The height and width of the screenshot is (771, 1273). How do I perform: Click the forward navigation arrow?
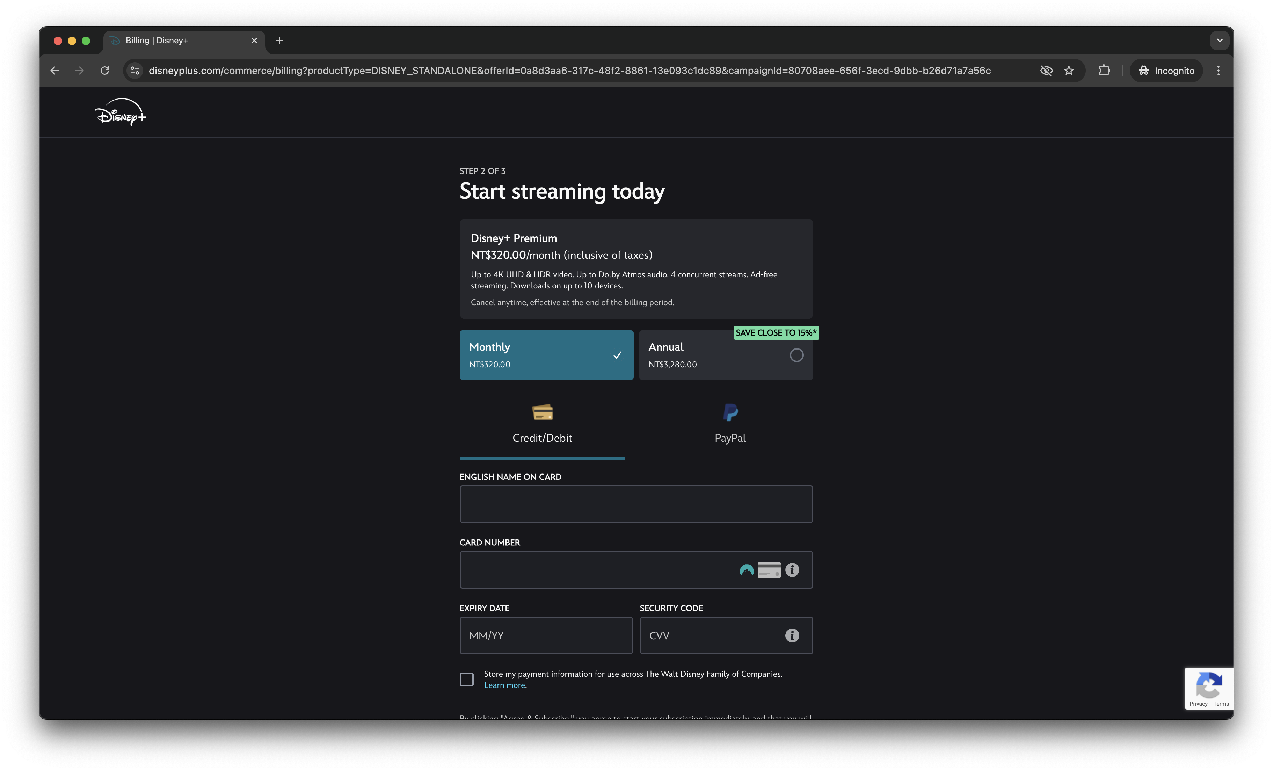coord(80,71)
